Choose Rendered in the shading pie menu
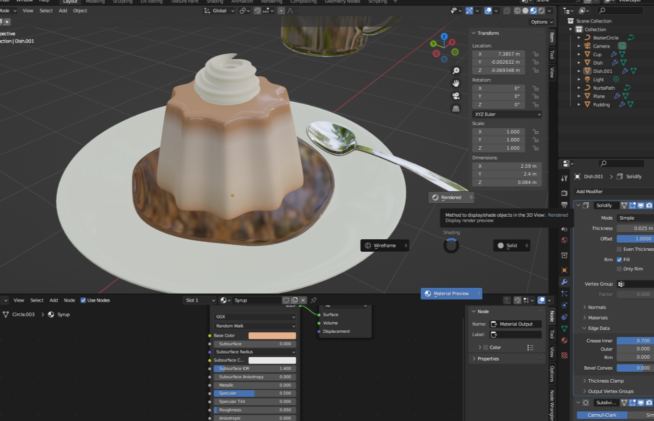Viewport: 654px width, 421px height. [451, 198]
